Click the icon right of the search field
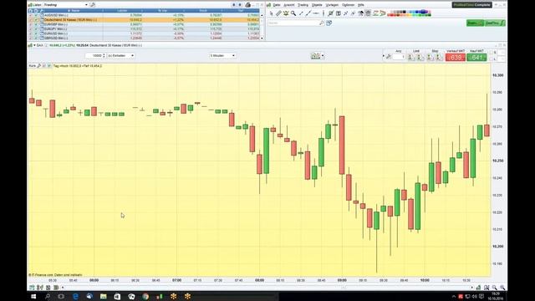Image resolution: width=535 pixels, height=301 pixels. pos(329,23)
